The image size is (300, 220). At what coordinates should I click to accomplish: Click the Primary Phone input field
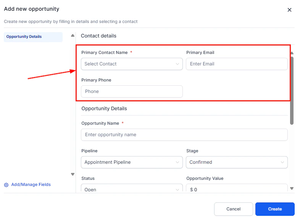coord(132,91)
